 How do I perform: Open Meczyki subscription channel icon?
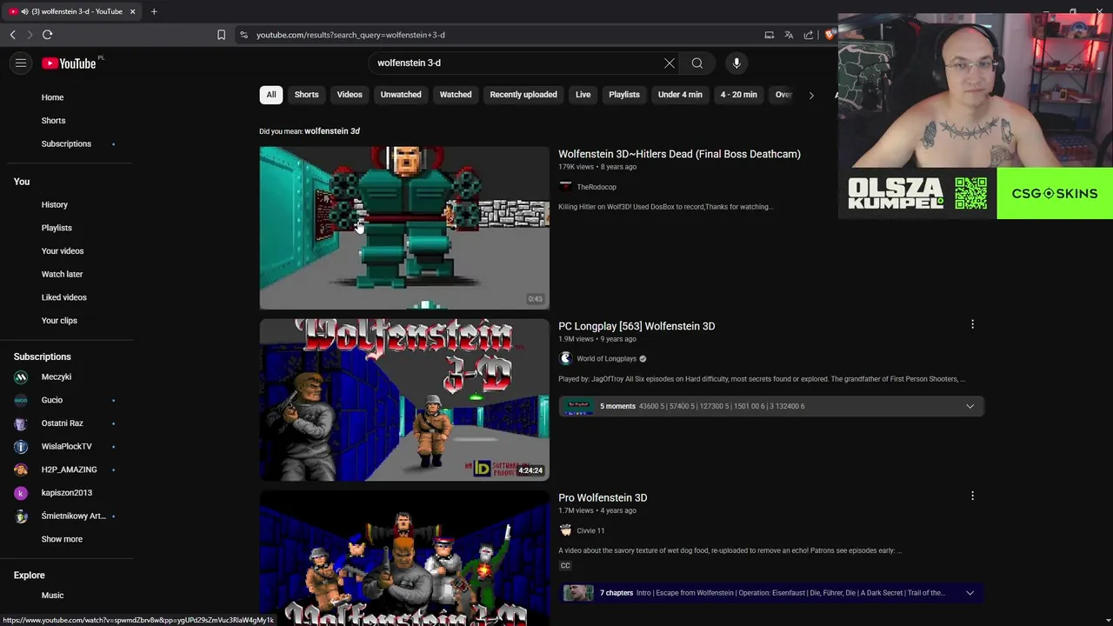tap(21, 376)
